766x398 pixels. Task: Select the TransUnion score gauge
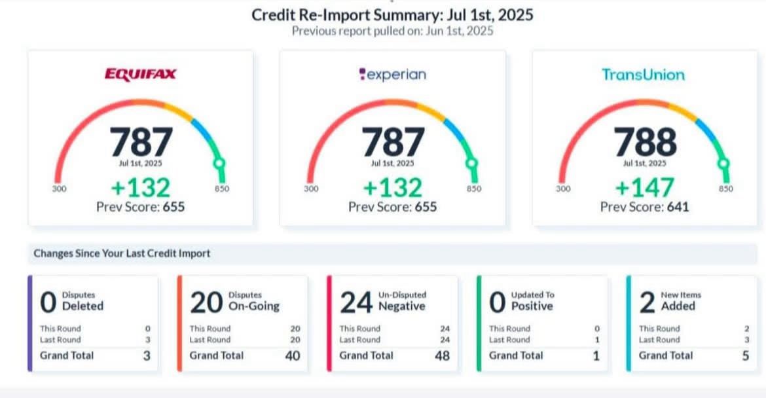pos(644,141)
